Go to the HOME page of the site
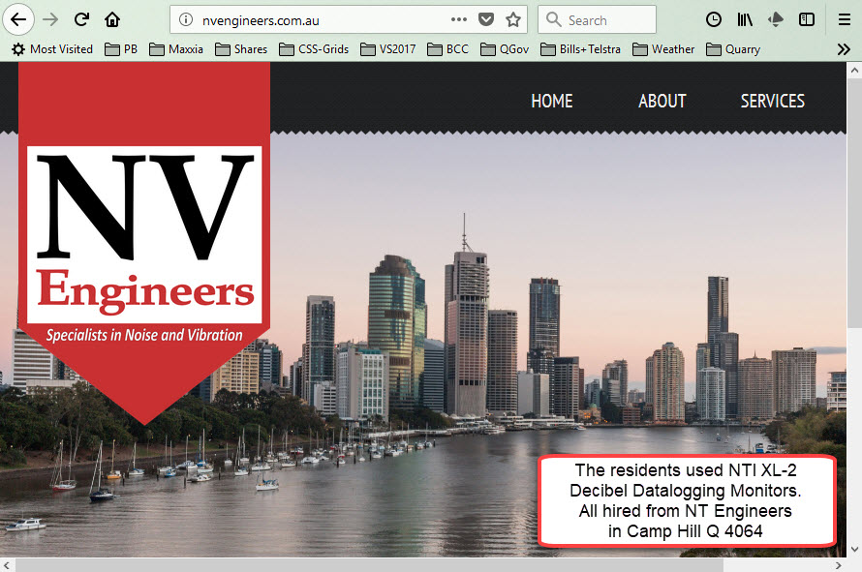 [x=552, y=101]
